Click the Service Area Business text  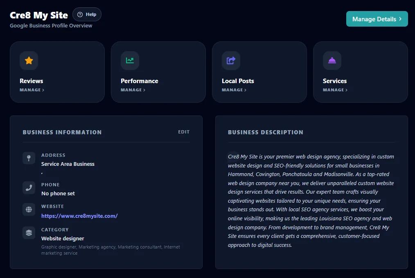pyautogui.click(x=68, y=164)
